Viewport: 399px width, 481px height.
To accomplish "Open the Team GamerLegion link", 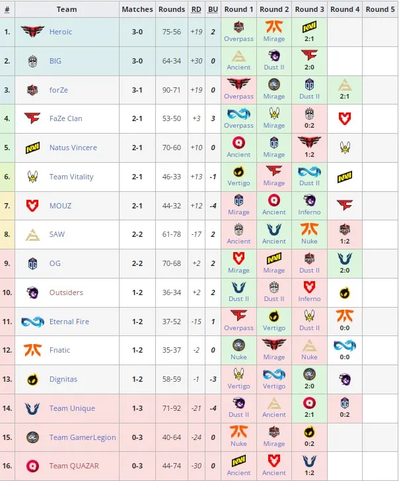I will [83, 437].
